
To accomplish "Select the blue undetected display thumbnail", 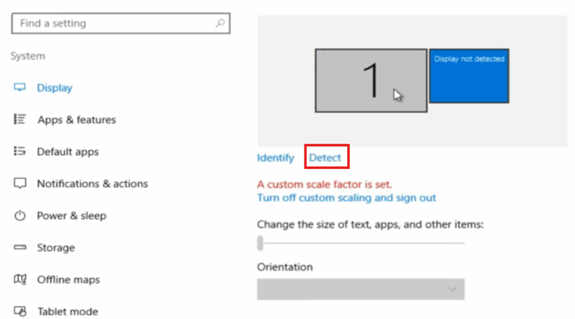I will [469, 76].
